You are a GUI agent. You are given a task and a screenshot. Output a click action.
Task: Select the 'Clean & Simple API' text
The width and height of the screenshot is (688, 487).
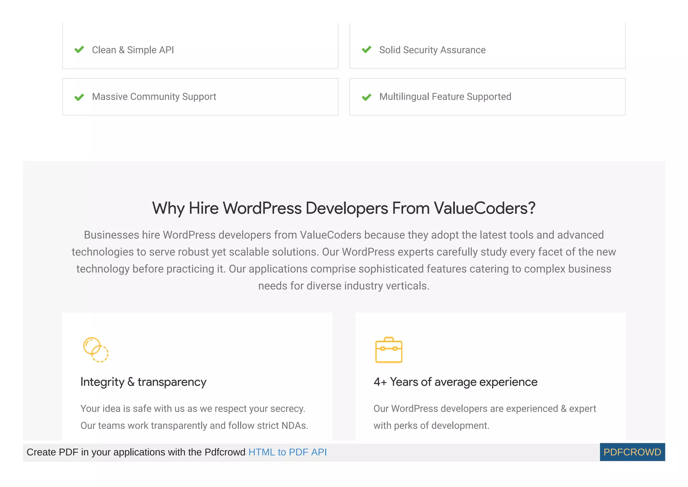pos(133,50)
